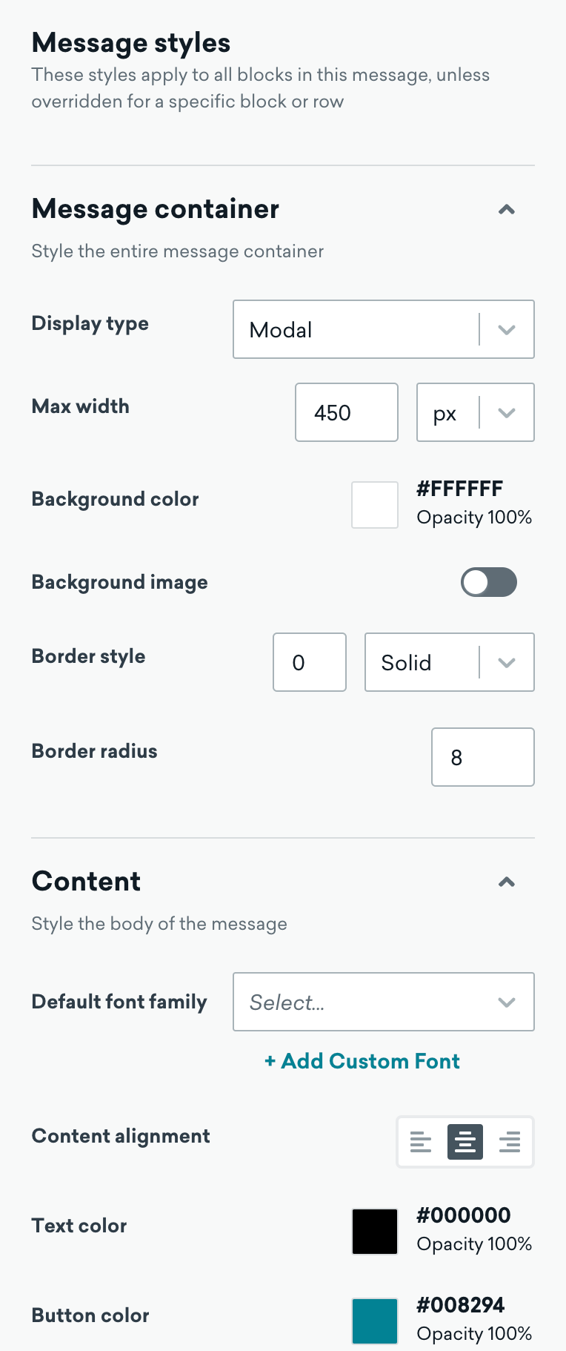The width and height of the screenshot is (566, 1351).
Task: Toggle the Background image switch
Action: [489, 582]
